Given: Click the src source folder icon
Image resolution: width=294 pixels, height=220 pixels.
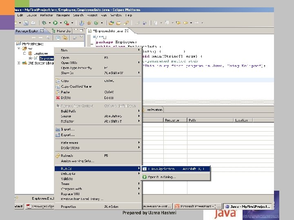Looking at the screenshot, I should point(24,48).
